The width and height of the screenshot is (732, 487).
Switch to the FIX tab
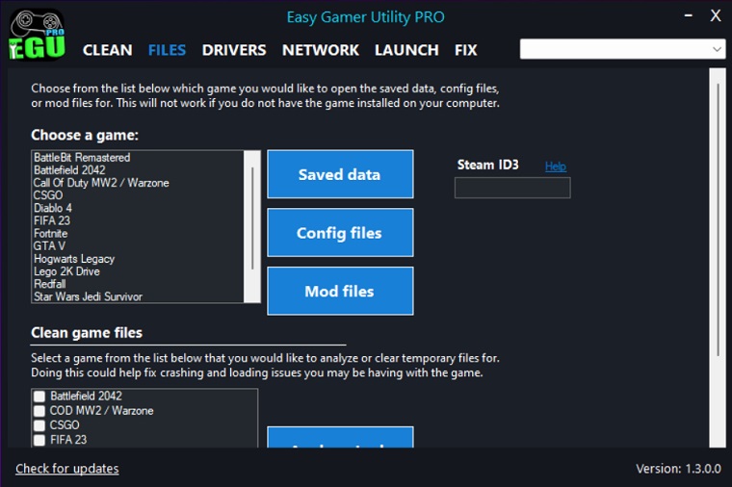point(466,50)
